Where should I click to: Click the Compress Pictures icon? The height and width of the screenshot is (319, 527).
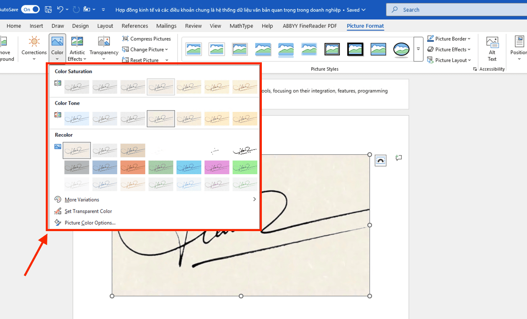pyautogui.click(x=125, y=39)
